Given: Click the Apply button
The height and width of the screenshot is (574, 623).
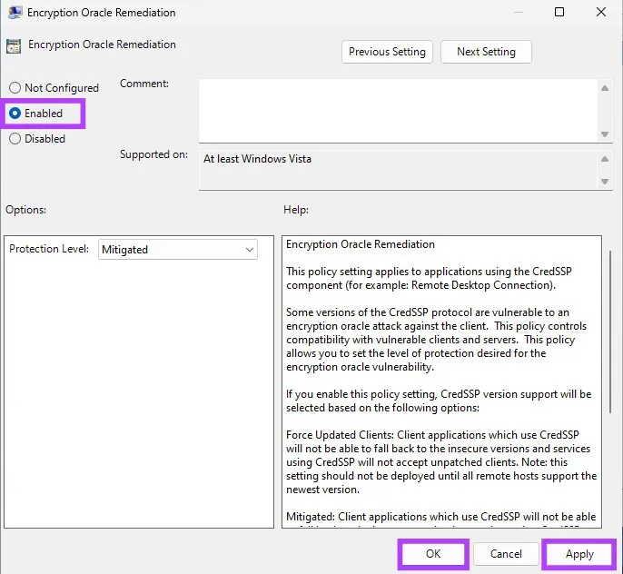Looking at the screenshot, I should click(x=579, y=554).
